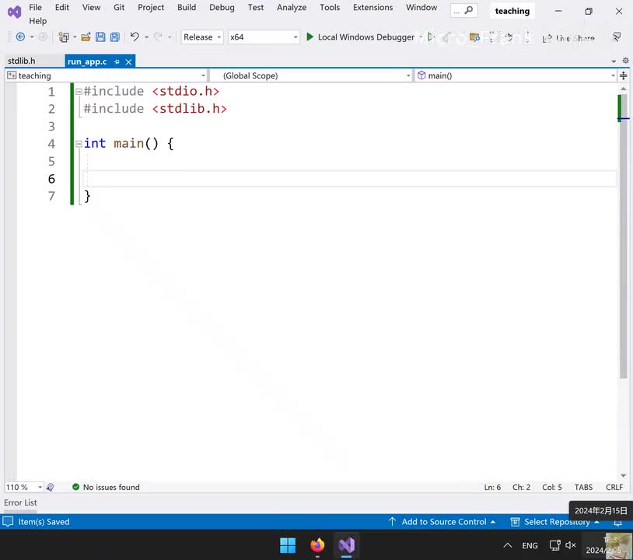Open the Debug menu
The width and height of the screenshot is (633, 560).
point(222,7)
